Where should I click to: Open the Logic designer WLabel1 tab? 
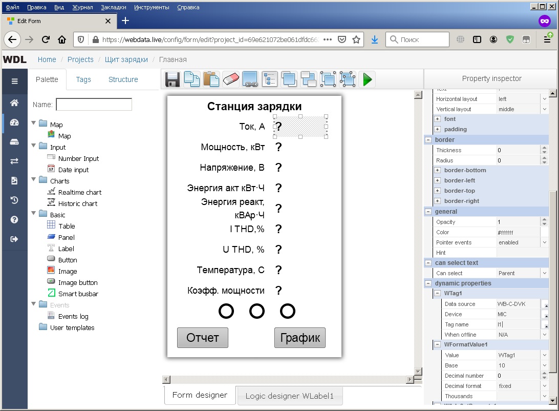click(x=289, y=396)
